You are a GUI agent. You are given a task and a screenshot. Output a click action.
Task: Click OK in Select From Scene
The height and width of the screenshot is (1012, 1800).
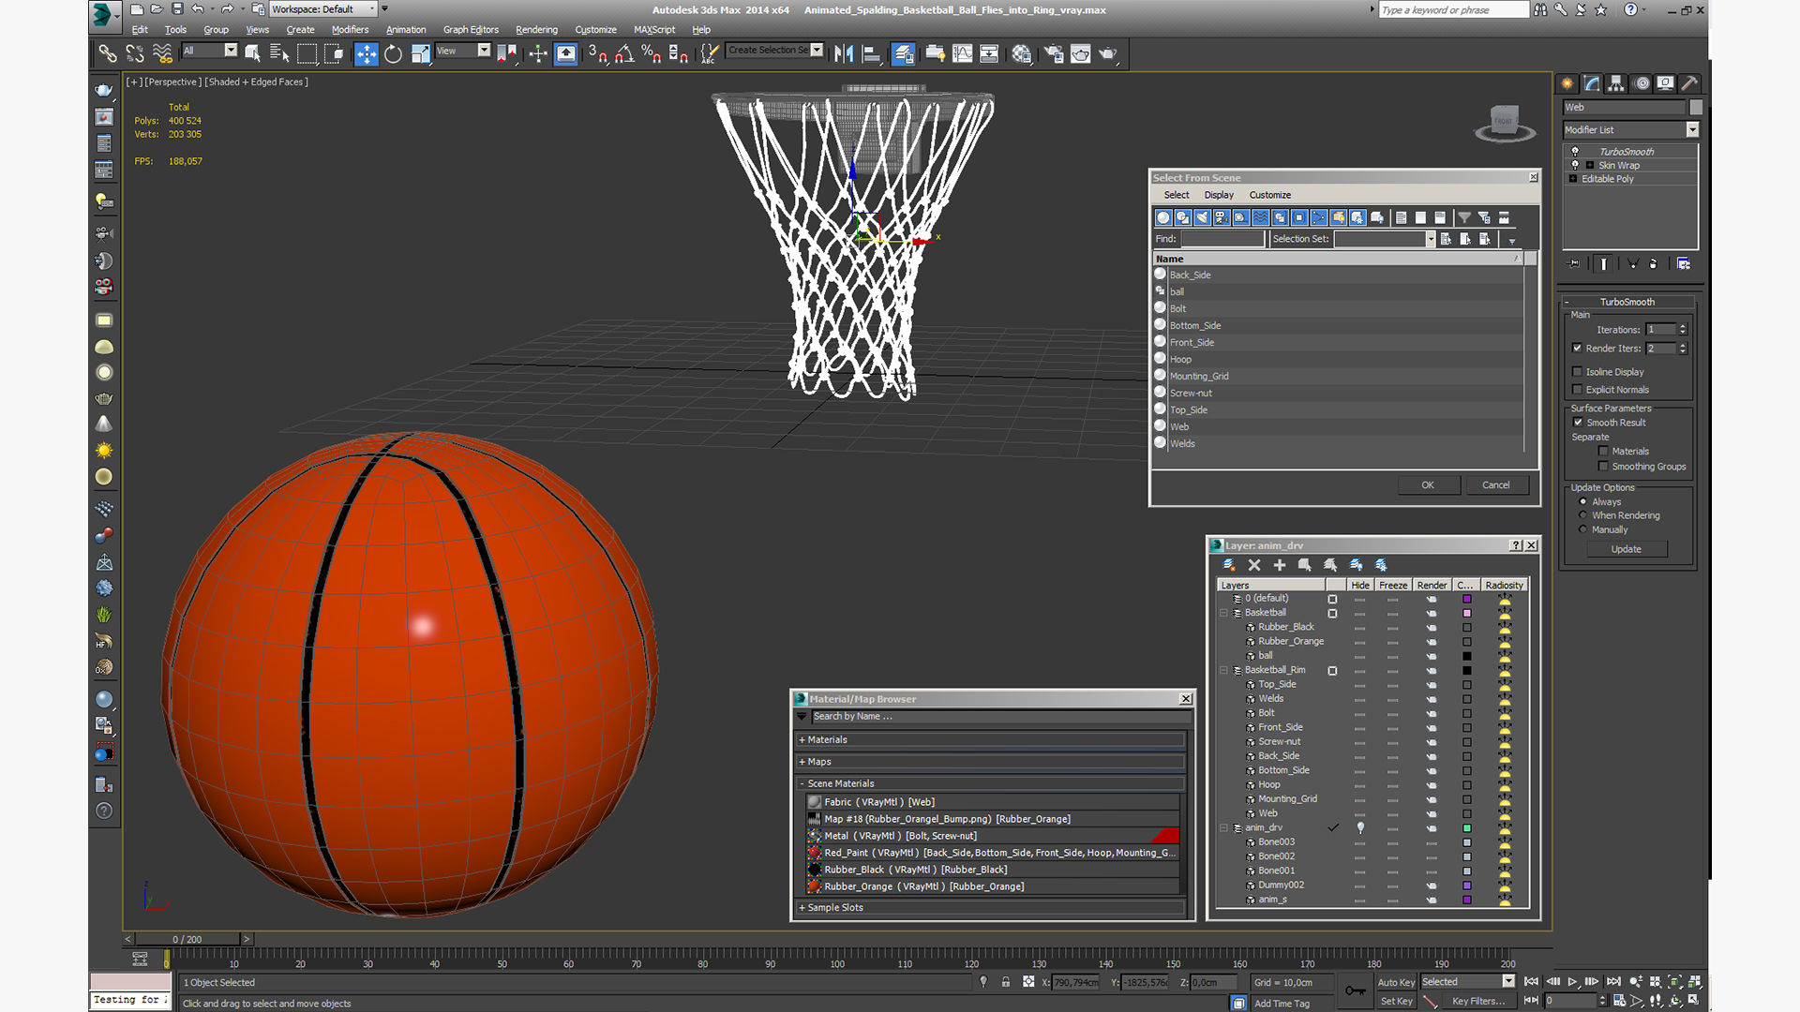[x=1428, y=485]
